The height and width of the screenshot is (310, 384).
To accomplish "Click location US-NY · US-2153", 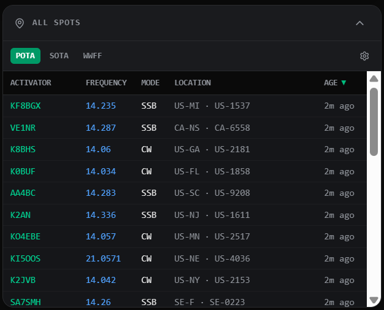I will click(x=212, y=280).
